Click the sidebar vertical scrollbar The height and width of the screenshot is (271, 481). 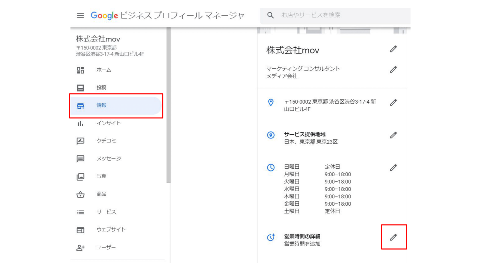pyautogui.click(x=169, y=105)
